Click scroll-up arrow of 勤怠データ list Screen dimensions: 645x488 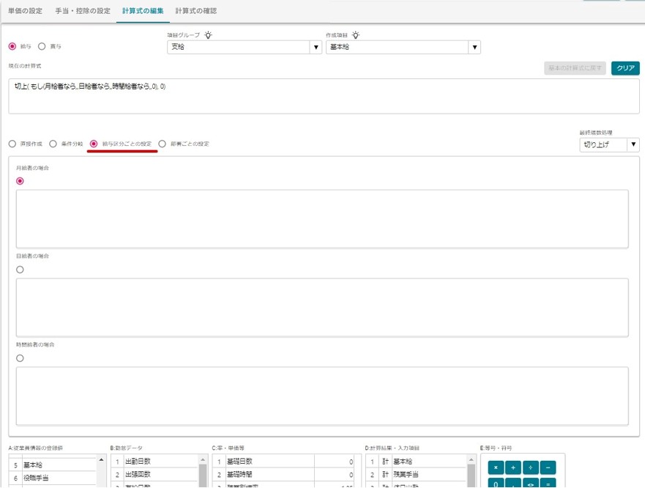click(203, 459)
